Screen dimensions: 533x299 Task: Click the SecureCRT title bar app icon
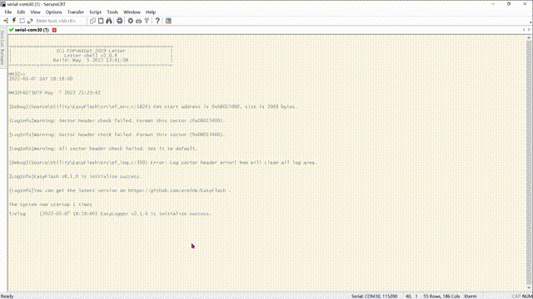(x=3, y=4)
